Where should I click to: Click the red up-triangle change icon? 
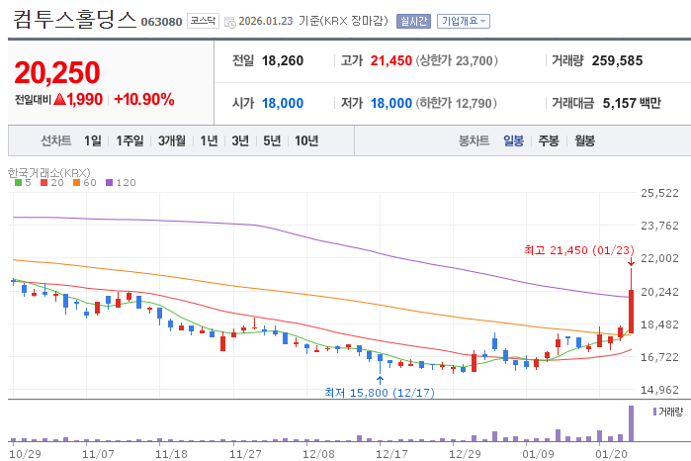pyautogui.click(x=59, y=99)
